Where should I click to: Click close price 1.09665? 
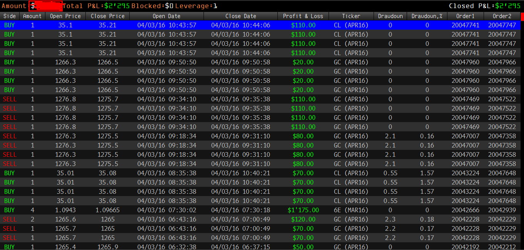[x=108, y=210]
